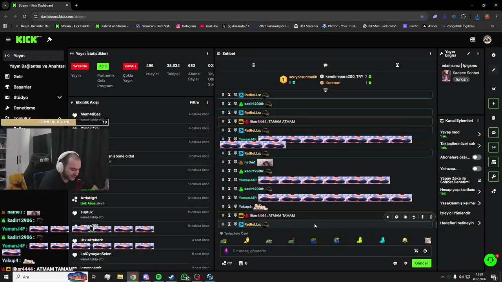Open Hedefleri belirleyin chevron

point(479,223)
